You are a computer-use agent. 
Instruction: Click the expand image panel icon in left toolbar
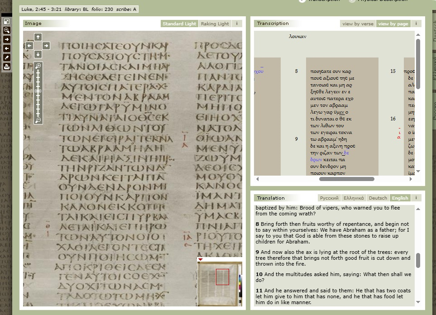click(7, 21)
